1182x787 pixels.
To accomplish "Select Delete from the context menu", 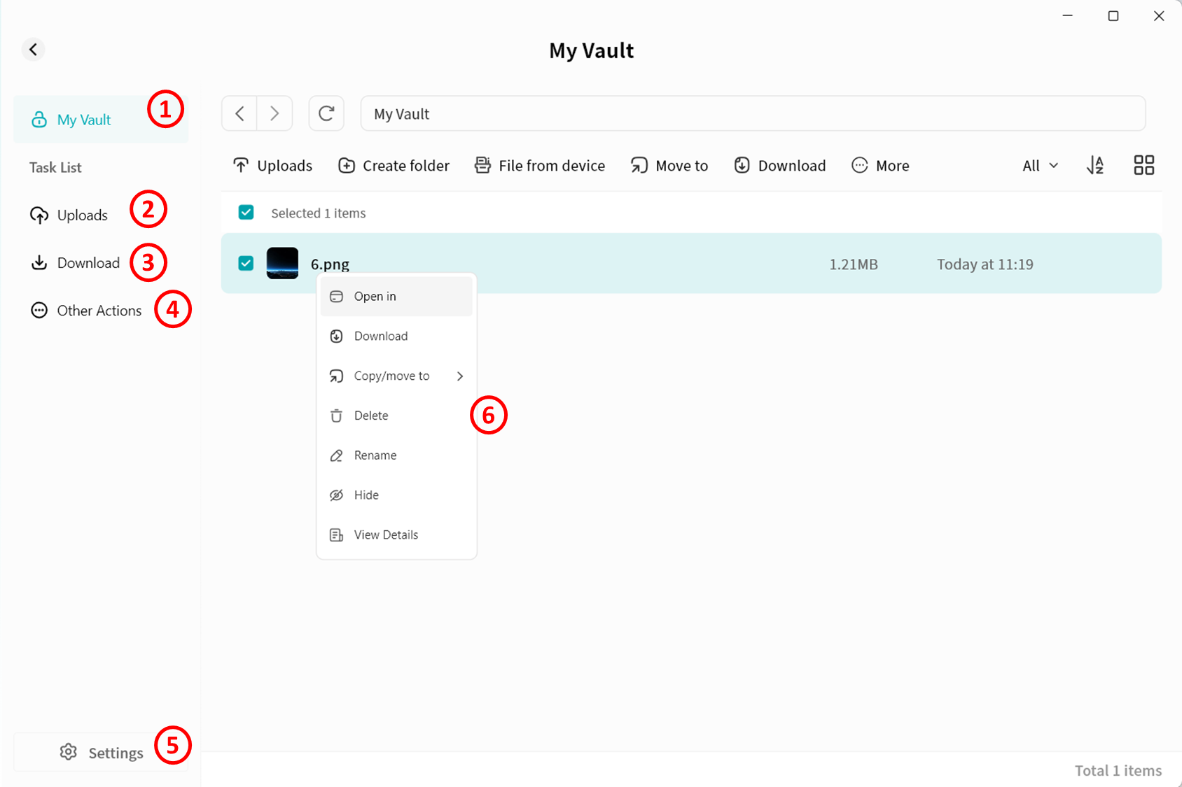I will click(x=371, y=416).
